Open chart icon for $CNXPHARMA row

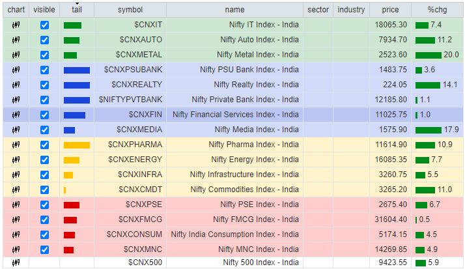coord(16,145)
